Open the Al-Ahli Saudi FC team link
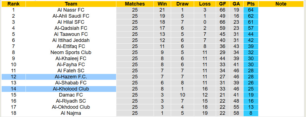The height and width of the screenshot is (117, 306). [x=71, y=16]
